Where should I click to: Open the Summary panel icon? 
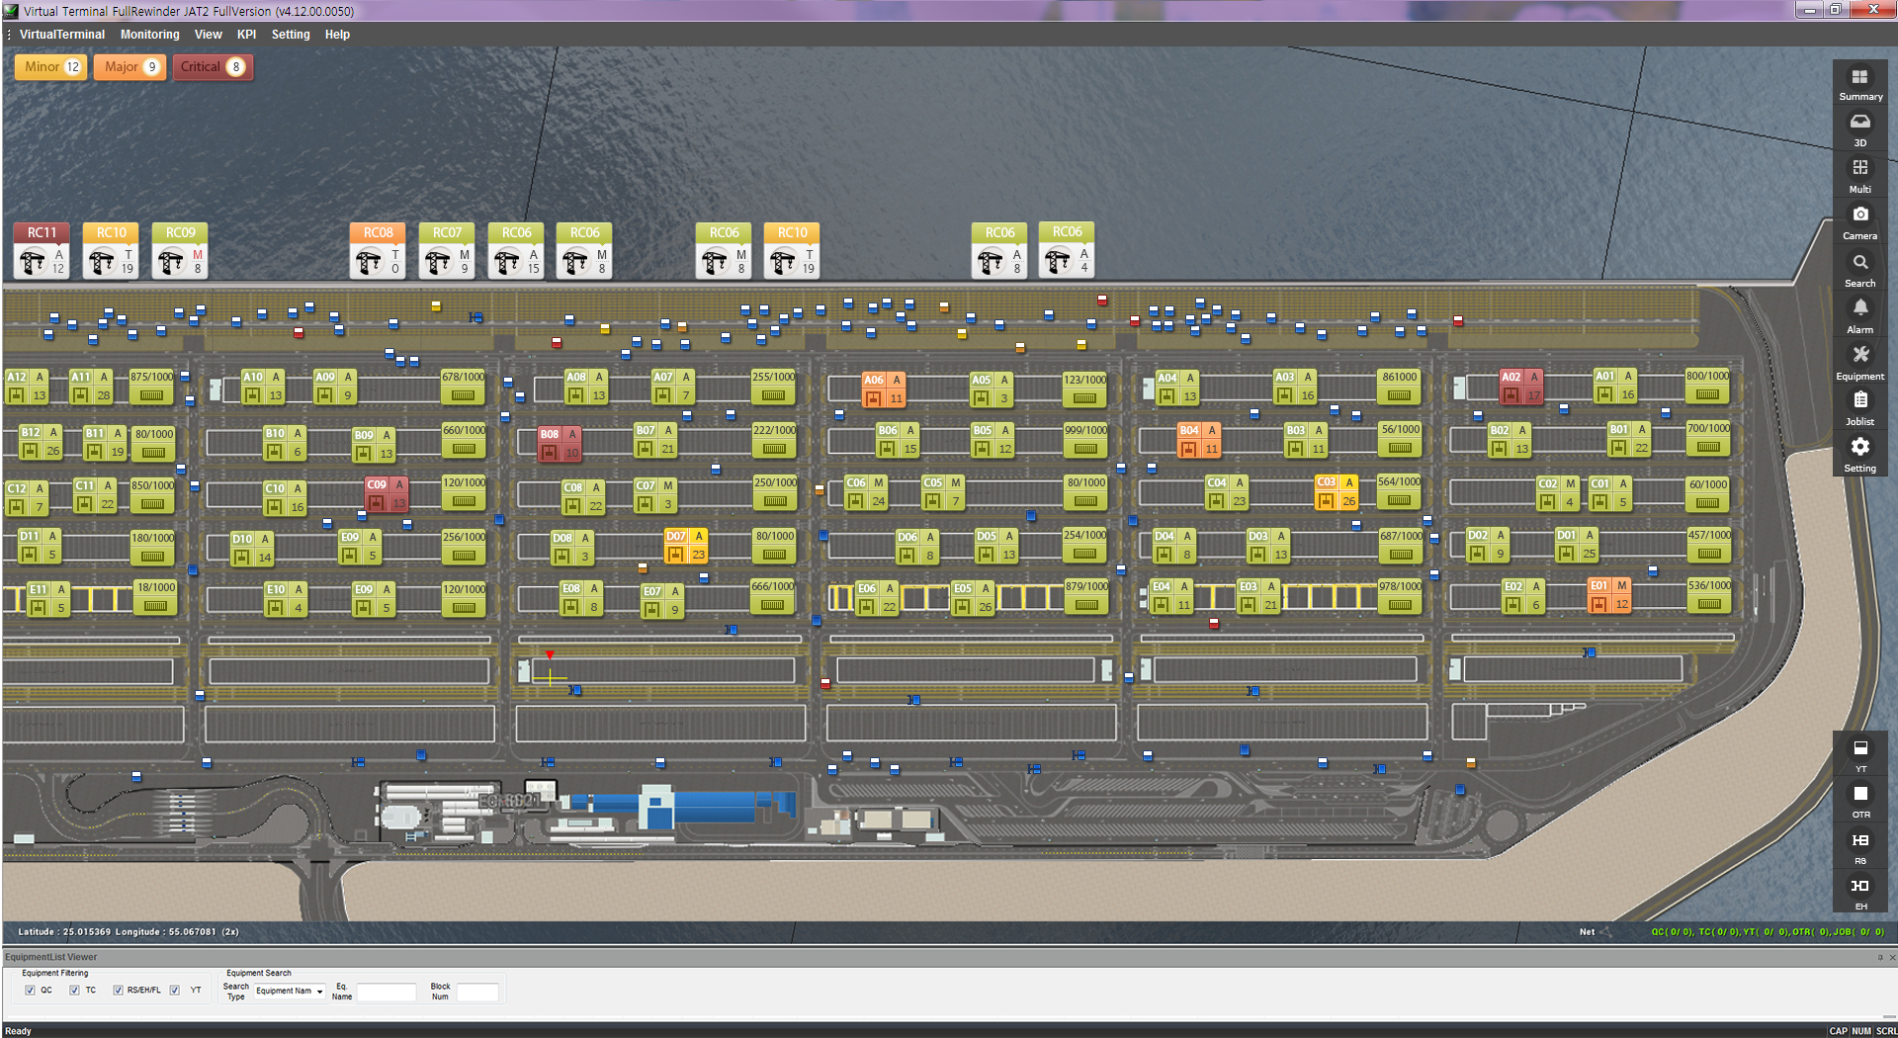[x=1859, y=78]
